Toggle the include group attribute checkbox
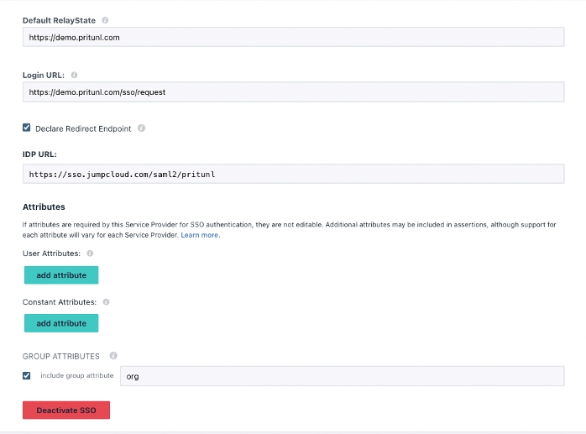Viewport: 586px width, 434px height. pos(27,375)
